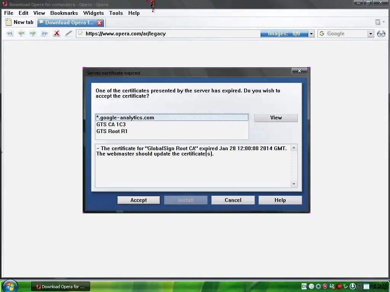This screenshot has width=390, height=292.
Task: Click the EN language indicator in the tray
Action: tap(304, 286)
